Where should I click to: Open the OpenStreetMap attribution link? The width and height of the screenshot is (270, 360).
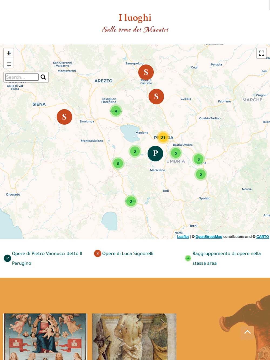click(x=209, y=237)
